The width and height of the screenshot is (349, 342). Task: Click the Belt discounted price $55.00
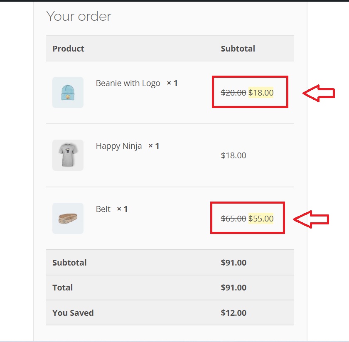(x=261, y=219)
